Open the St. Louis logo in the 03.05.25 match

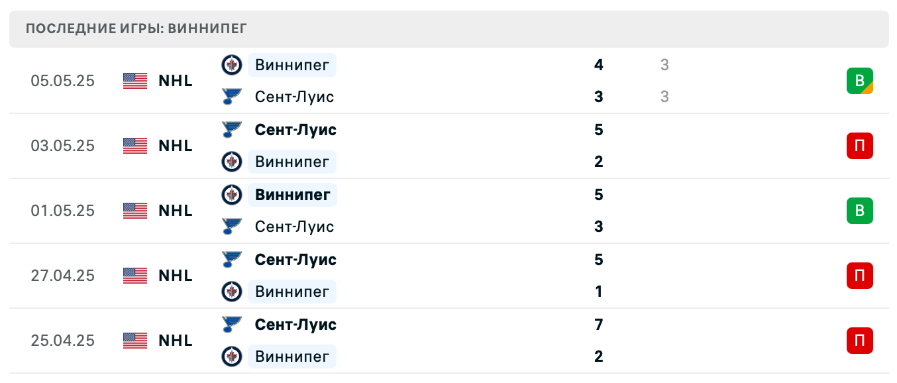pyautogui.click(x=231, y=129)
